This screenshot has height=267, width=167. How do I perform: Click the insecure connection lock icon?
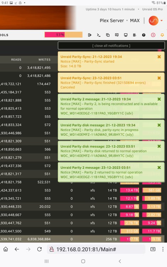click(x=52, y=249)
